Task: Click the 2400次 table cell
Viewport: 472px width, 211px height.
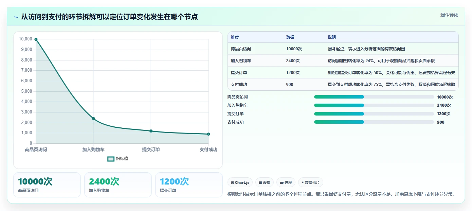Action: (293, 61)
